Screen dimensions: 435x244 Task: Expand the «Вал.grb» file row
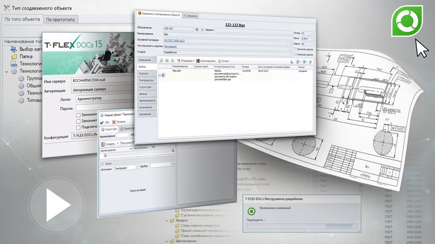point(159,75)
